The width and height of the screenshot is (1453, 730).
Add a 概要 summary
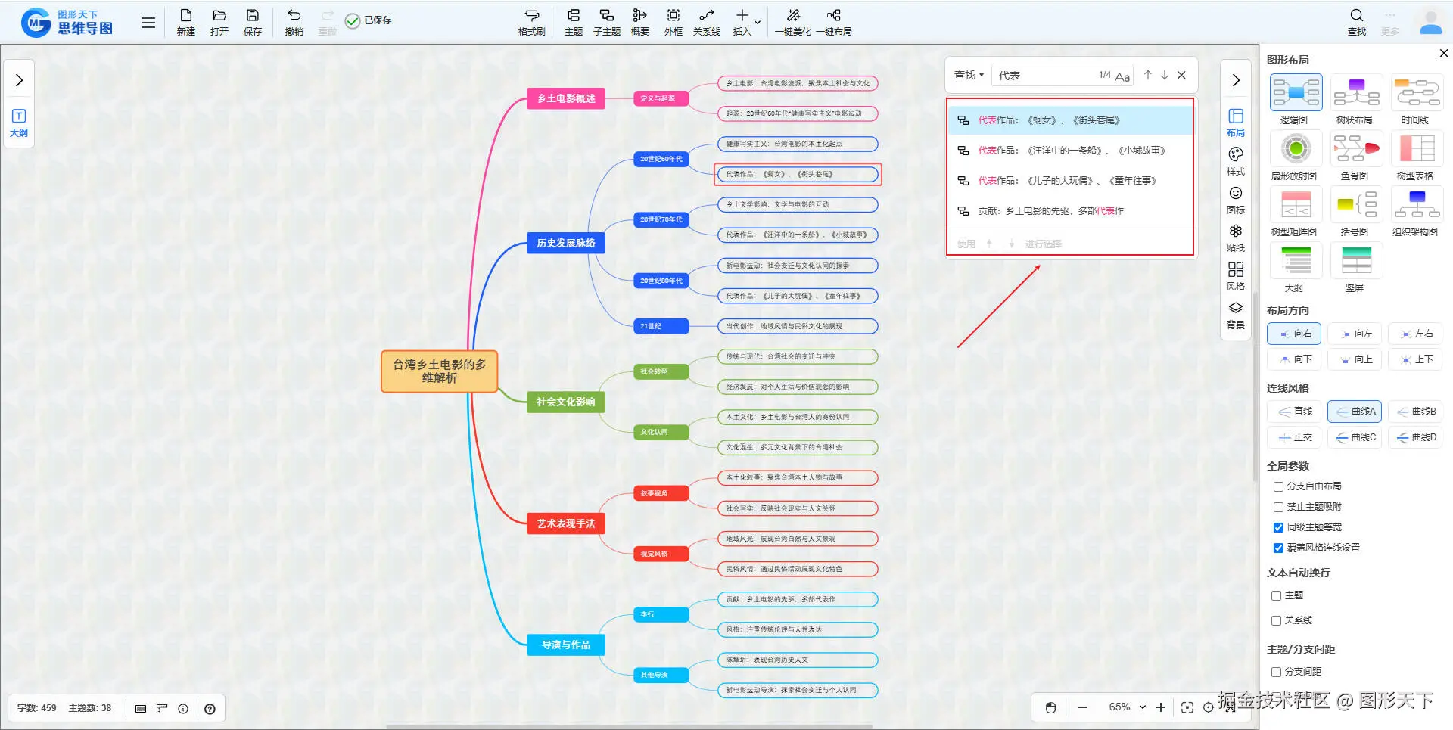coord(640,22)
